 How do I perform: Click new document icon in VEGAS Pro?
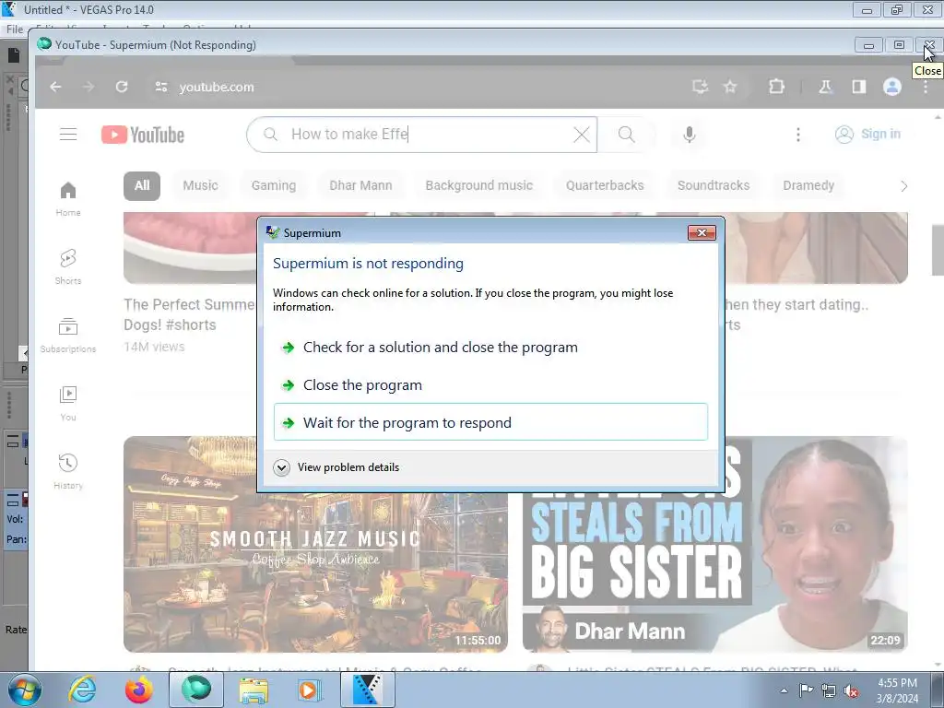click(x=13, y=55)
